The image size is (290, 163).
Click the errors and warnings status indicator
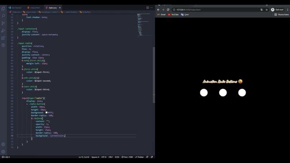point(5,157)
